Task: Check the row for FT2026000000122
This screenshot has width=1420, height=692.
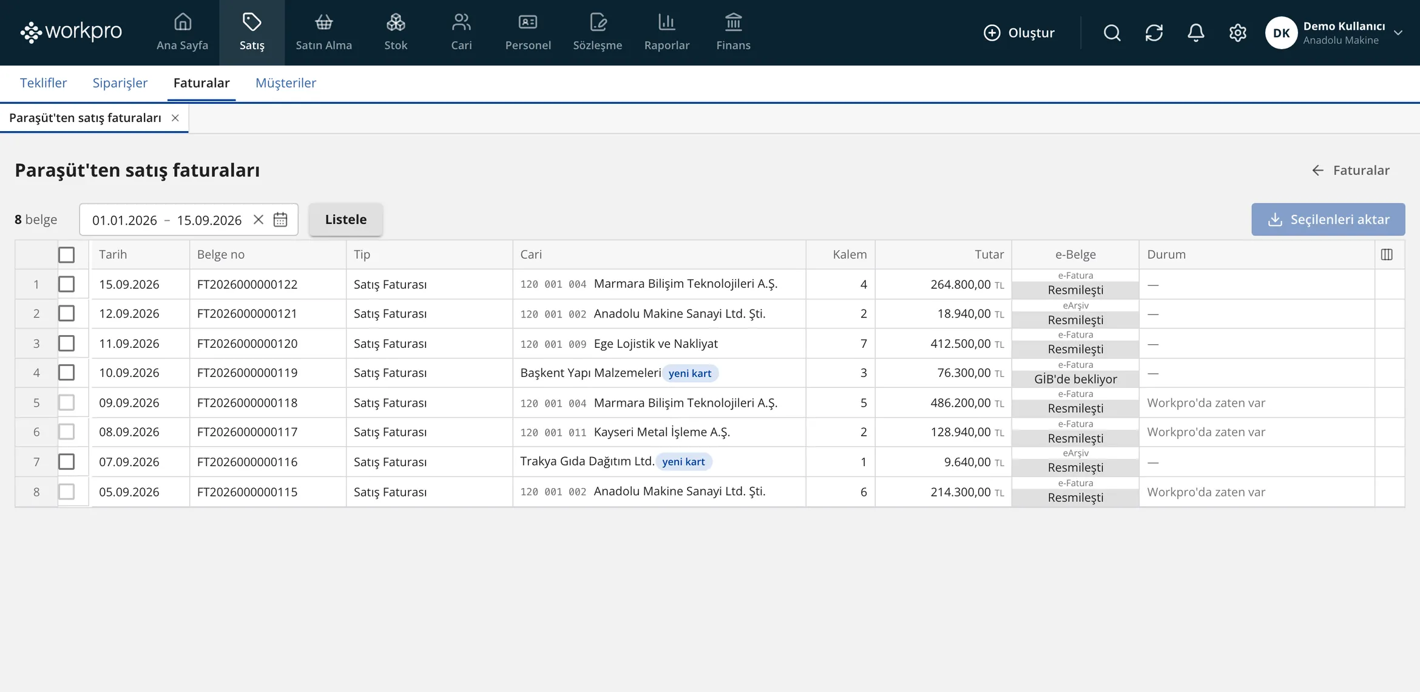Action: click(x=67, y=284)
